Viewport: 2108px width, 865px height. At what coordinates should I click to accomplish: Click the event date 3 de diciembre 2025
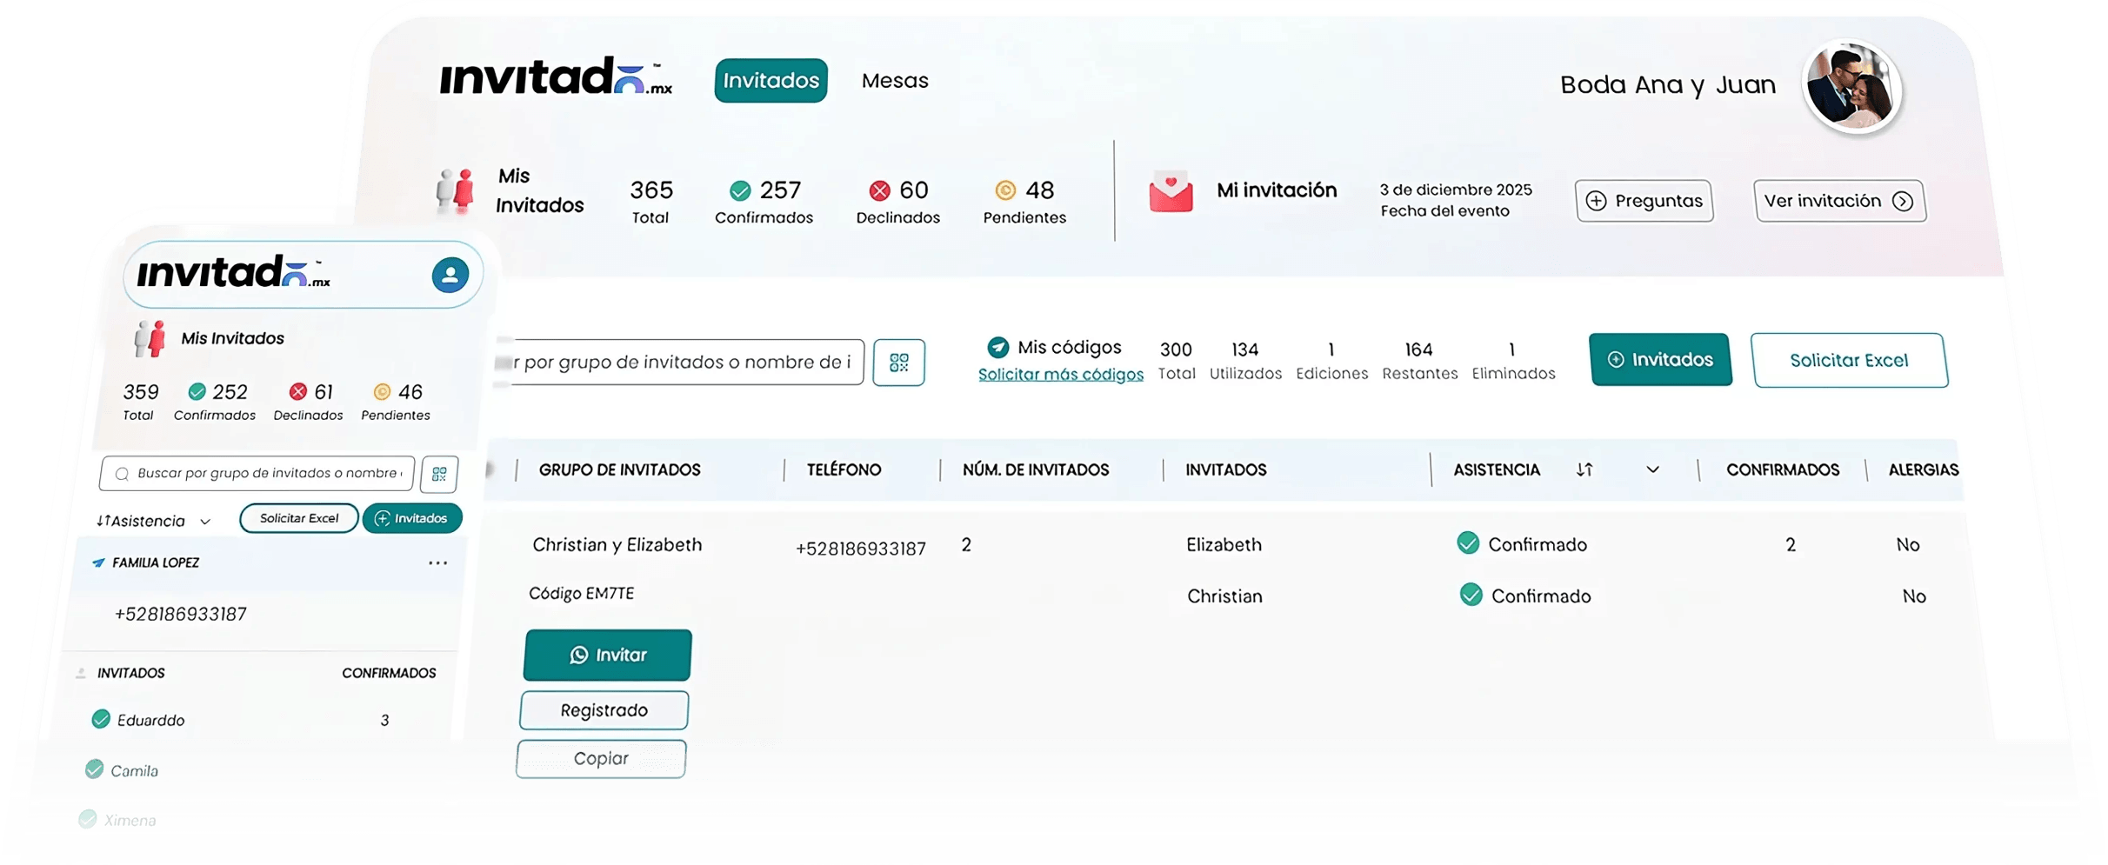click(x=1456, y=190)
